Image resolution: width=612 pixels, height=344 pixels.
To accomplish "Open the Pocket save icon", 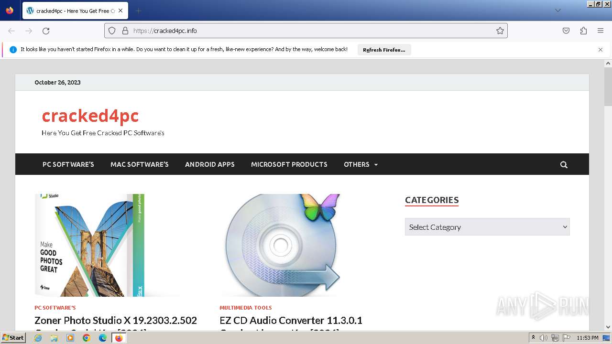I will coord(566,31).
